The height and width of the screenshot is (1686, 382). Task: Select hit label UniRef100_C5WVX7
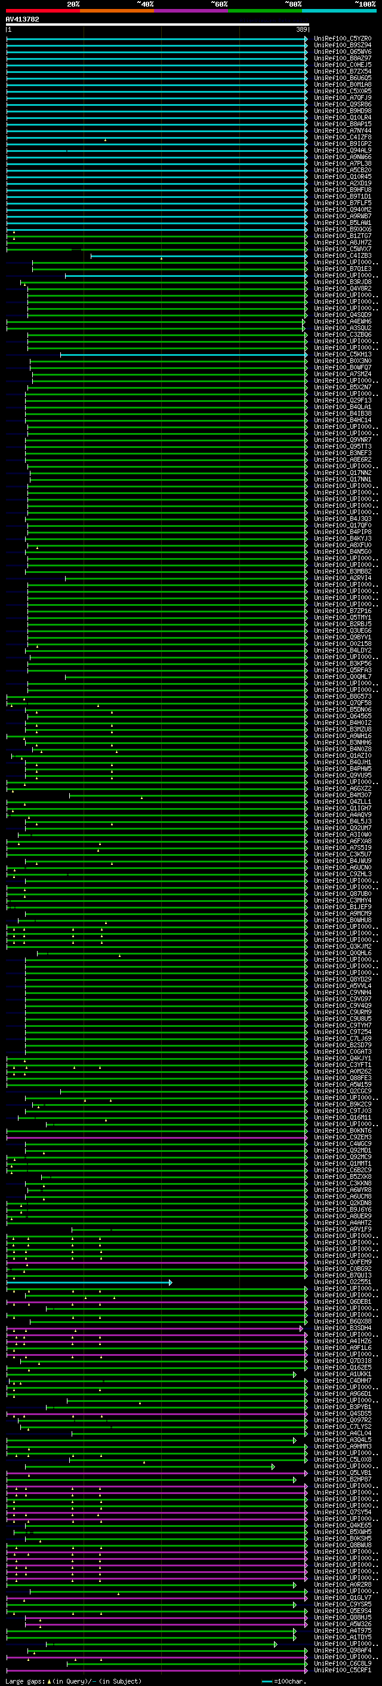click(343, 249)
